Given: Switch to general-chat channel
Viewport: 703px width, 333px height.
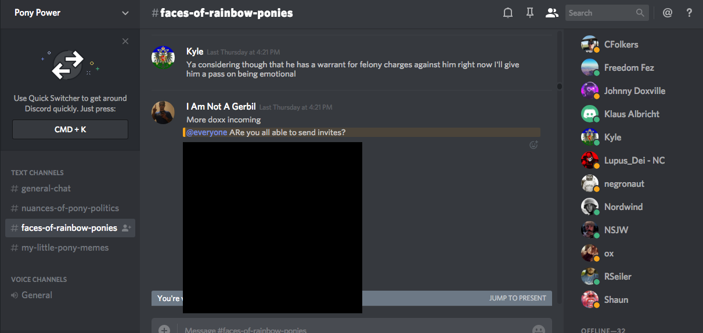Looking at the screenshot, I should (x=46, y=189).
